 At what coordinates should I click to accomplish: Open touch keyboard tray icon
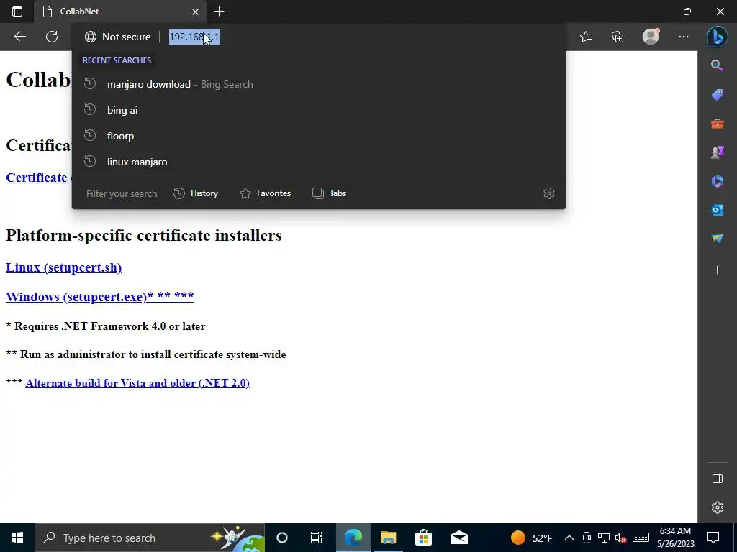click(x=641, y=538)
